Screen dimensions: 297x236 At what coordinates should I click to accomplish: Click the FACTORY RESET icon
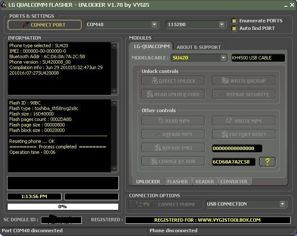225,134
